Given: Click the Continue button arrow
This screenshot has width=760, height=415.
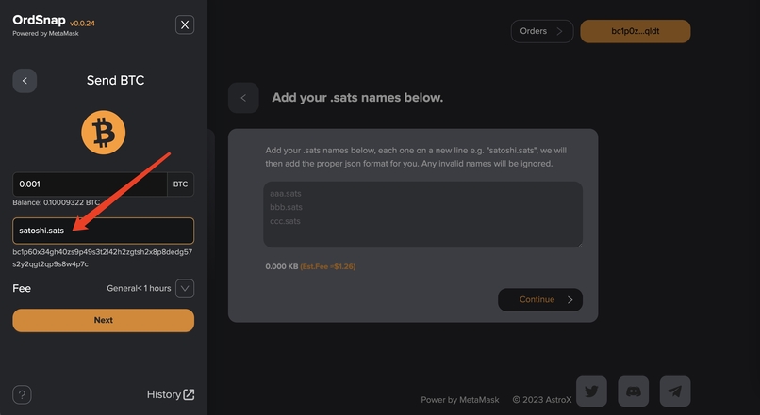Looking at the screenshot, I should coord(570,300).
